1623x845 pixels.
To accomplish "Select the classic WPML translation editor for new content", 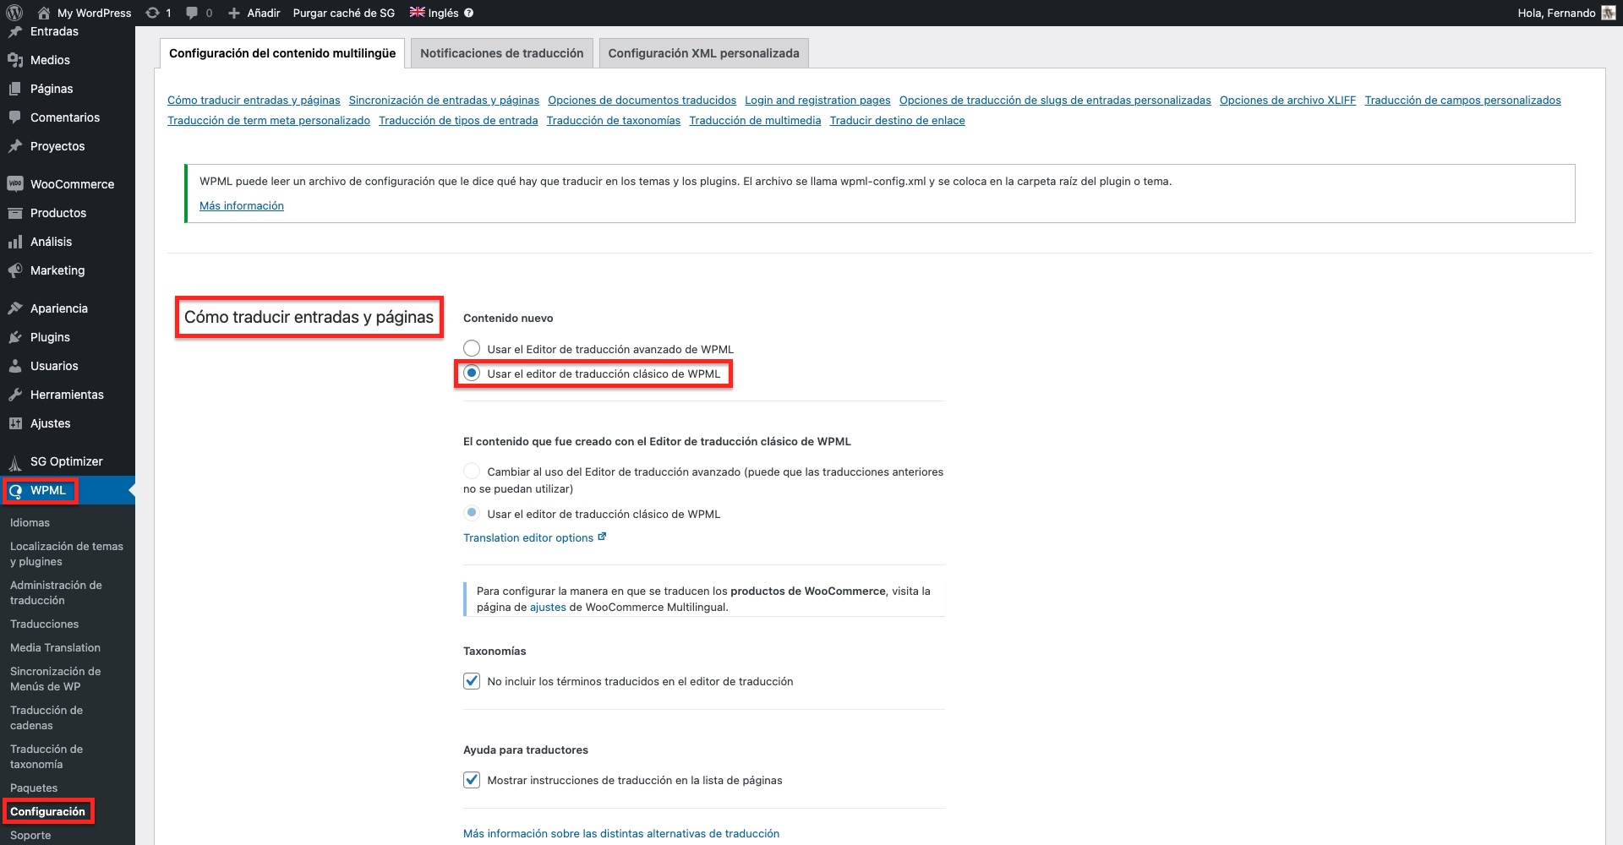I will tap(472, 373).
